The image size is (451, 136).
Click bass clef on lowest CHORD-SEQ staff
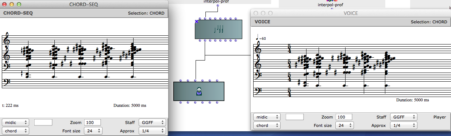pyautogui.click(x=6, y=82)
